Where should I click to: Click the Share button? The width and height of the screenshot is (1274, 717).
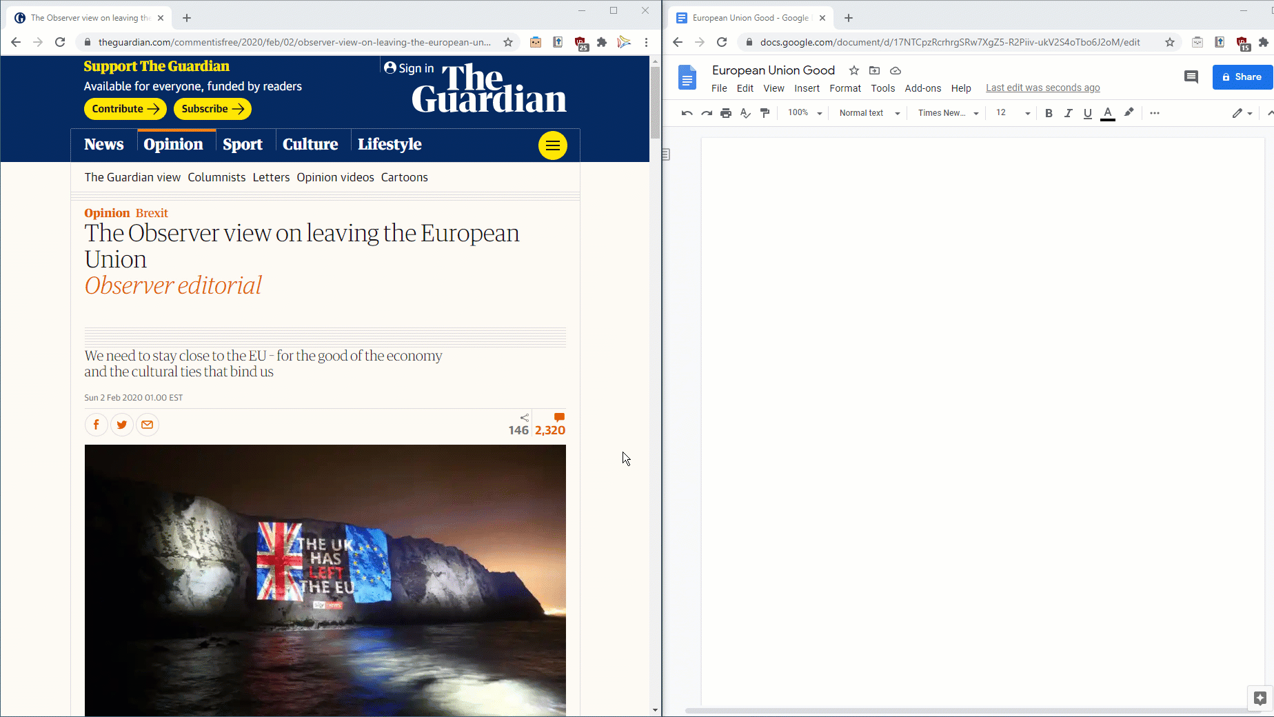tap(1242, 77)
